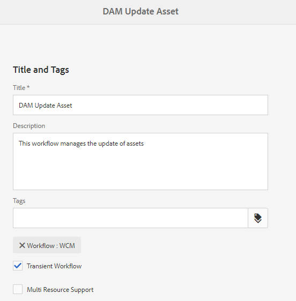The width and height of the screenshot is (296, 301).
Task: Click the Transient Workflow label text
Action: pyautogui.click(x=54, y=266)
